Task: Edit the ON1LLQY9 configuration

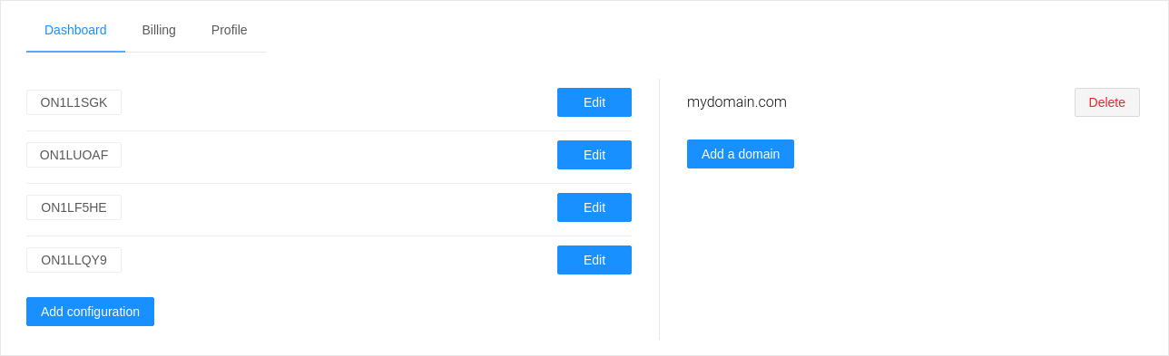Action: pyautogui.click(x=594, y=260)
